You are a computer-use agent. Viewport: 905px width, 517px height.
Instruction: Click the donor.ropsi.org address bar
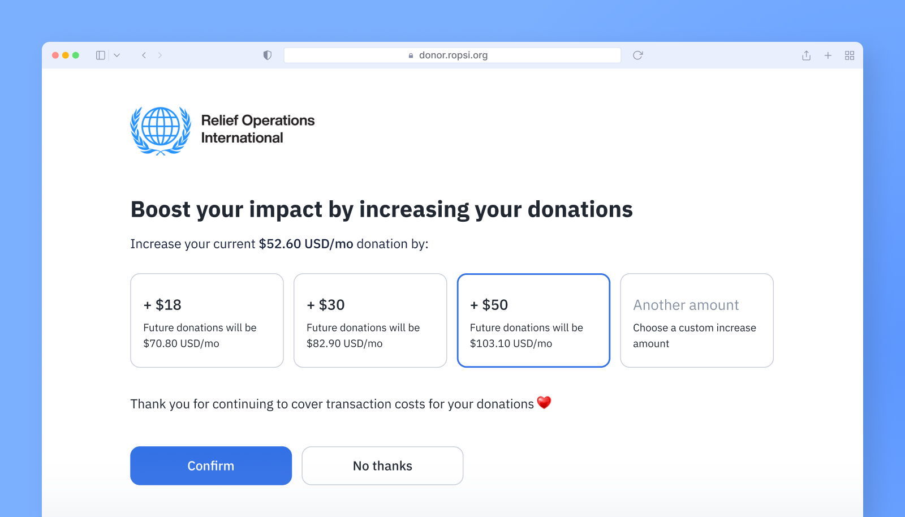(453, 55)
